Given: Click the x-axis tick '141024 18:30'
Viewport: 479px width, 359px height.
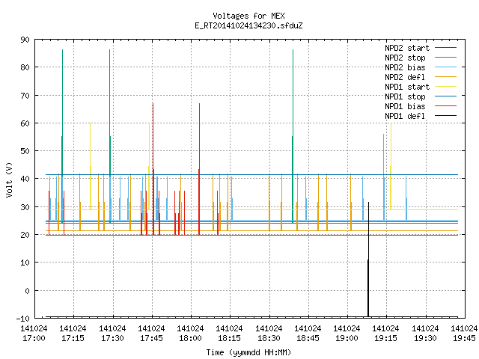Looking at the screenshot, I should [x=269, y=334].
